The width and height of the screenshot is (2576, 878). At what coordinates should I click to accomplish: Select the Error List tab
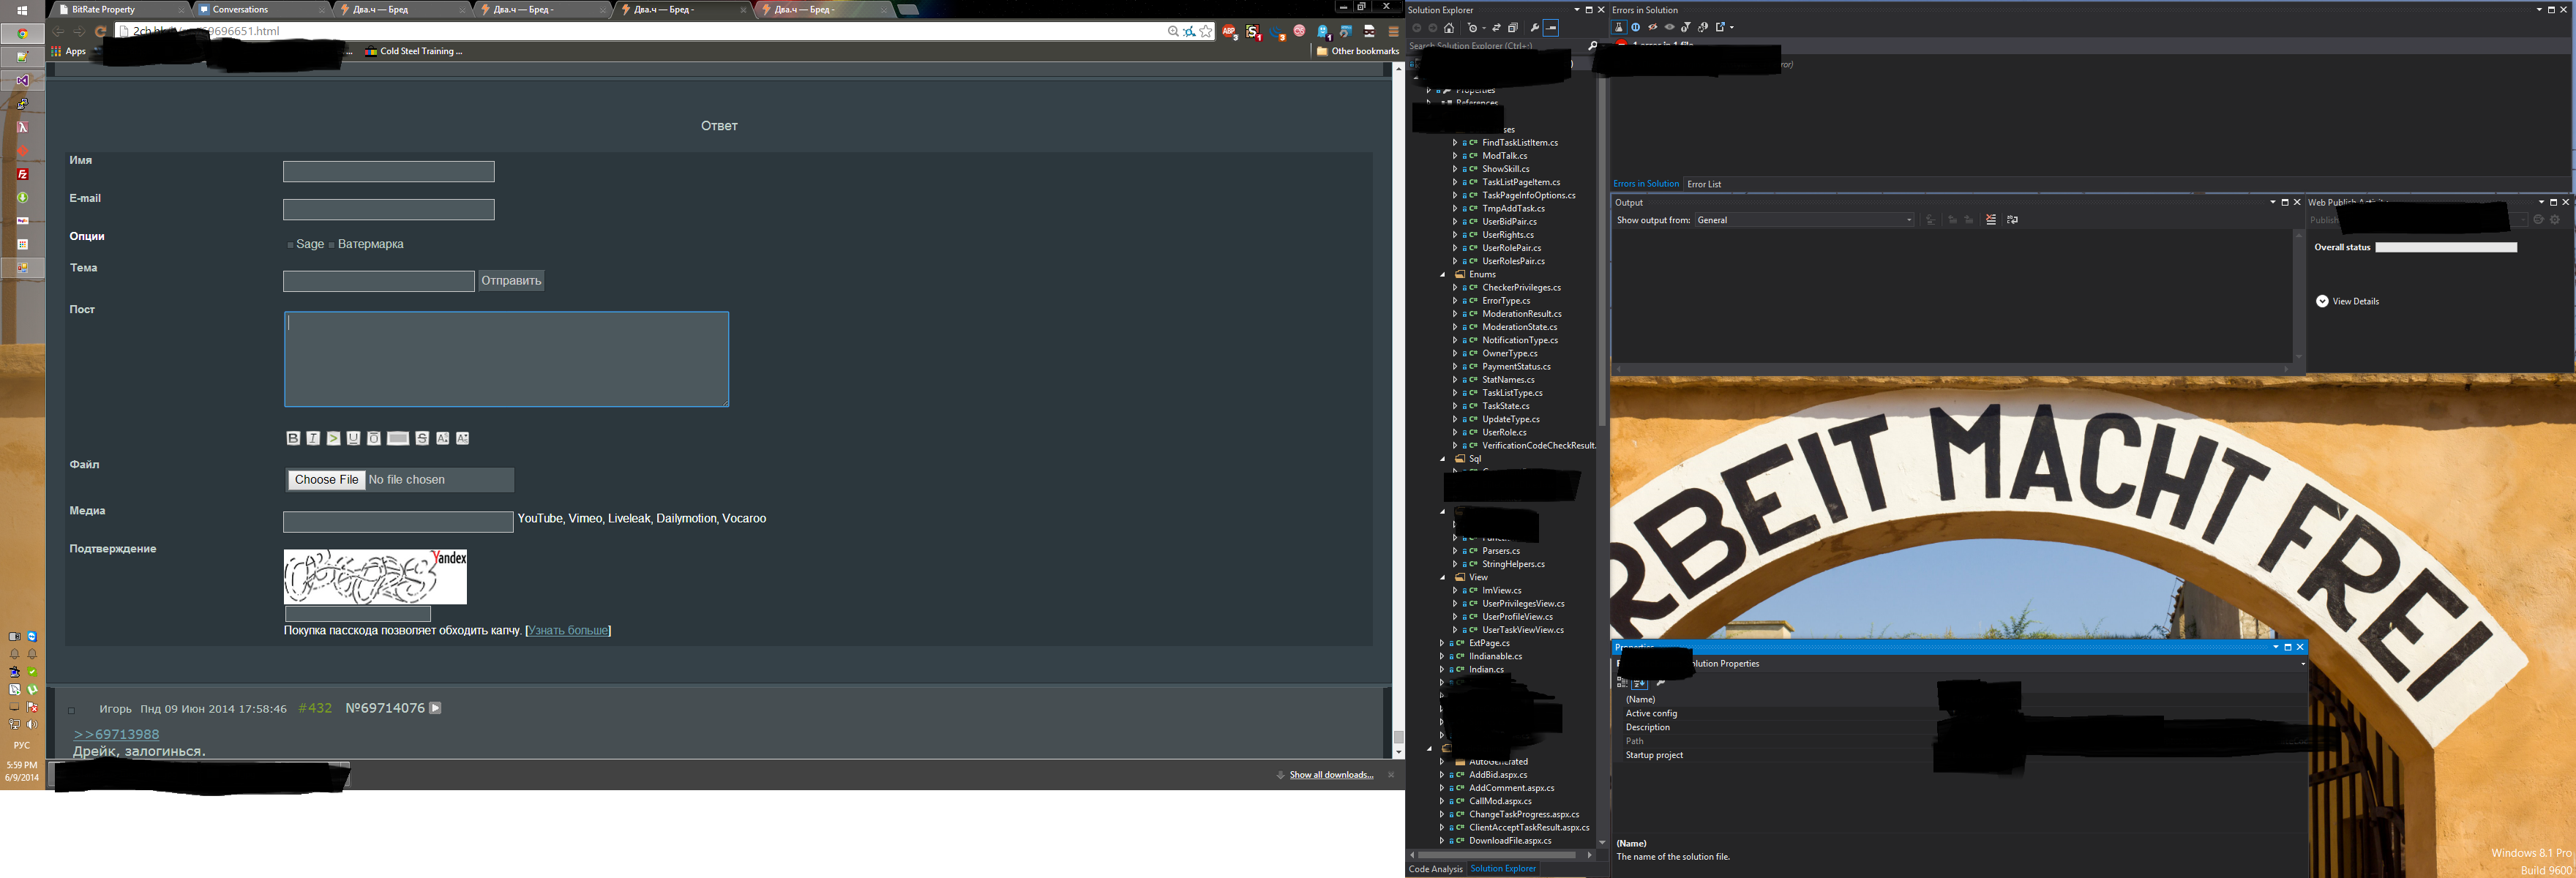(x=1704, y=184)
